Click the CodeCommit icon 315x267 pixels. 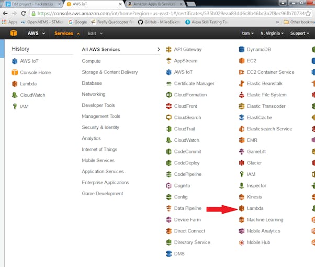point(168,152)
